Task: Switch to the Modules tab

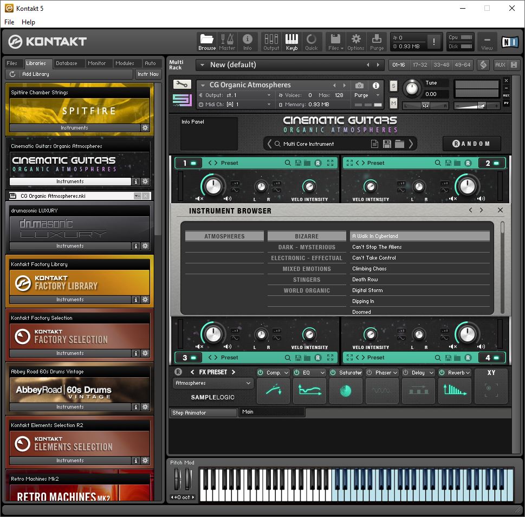Action: coord(125,63)
